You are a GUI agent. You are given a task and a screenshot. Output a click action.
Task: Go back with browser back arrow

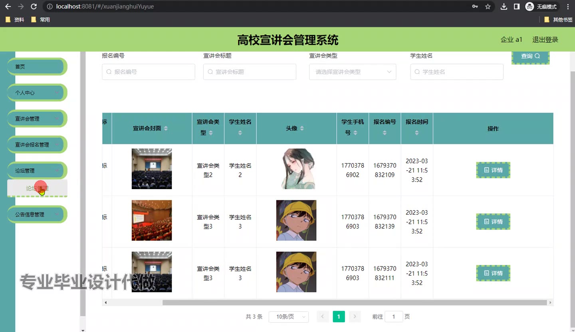[x=8, y=6]
